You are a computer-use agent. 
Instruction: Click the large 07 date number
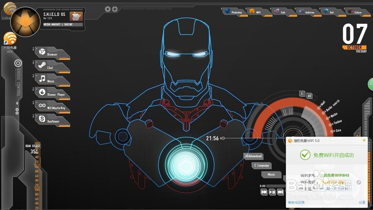[355, 34]
